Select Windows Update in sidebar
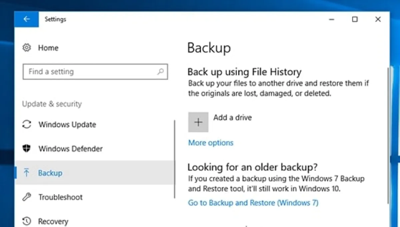 [67, 124]
